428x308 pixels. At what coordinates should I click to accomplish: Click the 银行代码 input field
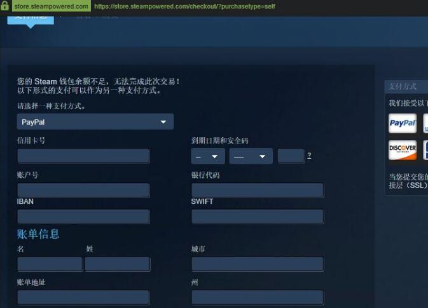(258, 190)
